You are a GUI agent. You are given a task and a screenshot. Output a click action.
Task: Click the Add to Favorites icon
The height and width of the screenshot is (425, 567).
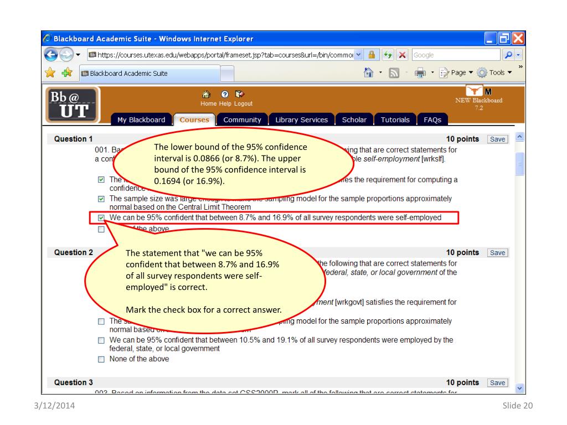(67, 73)
